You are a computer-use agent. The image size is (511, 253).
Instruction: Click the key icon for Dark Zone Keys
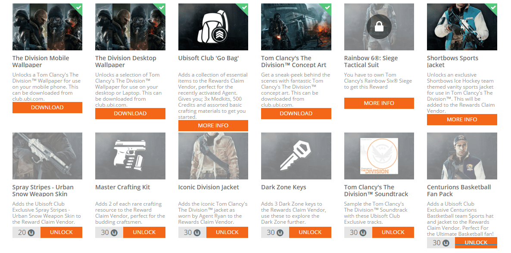[x=296, y=156]
